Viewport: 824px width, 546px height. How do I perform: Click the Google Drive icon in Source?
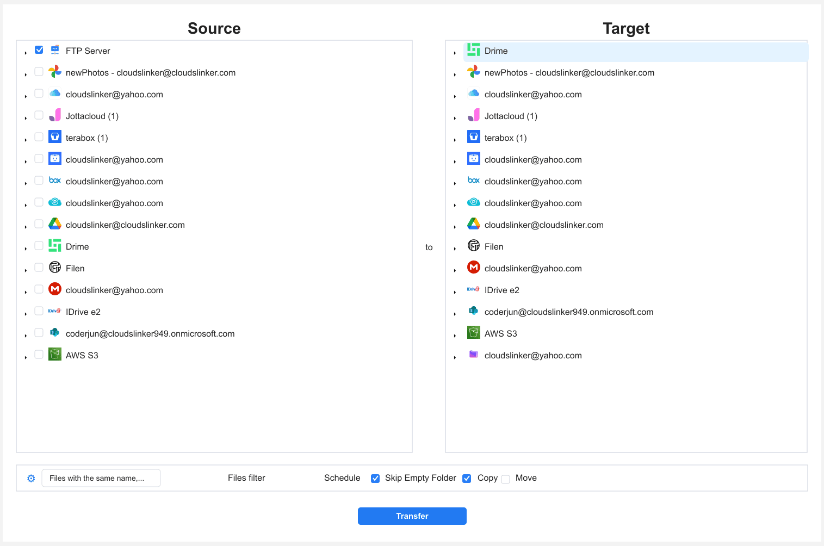coord(55,224)
